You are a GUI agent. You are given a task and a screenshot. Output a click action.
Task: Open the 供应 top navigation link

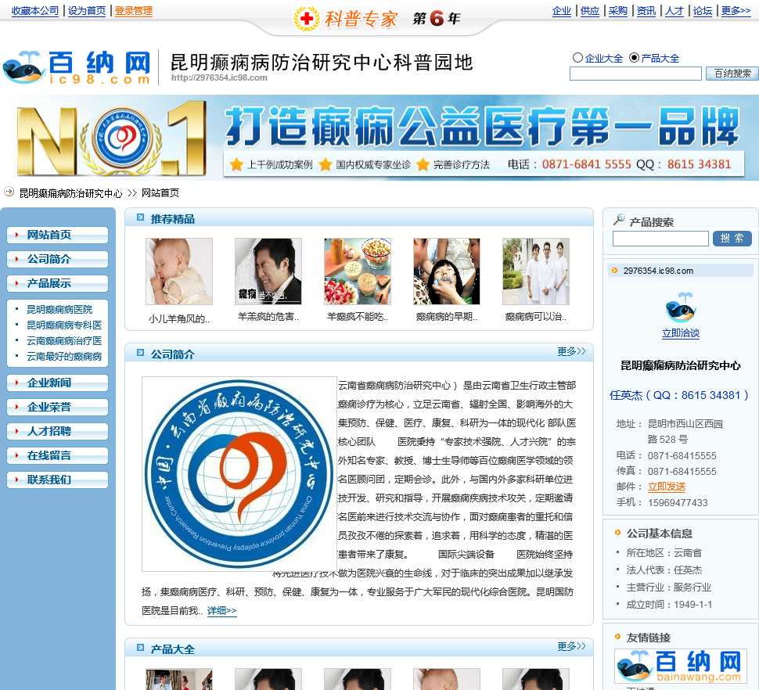589,11
